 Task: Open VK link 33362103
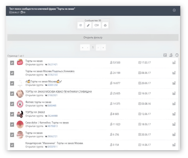[x=53, y=75]
